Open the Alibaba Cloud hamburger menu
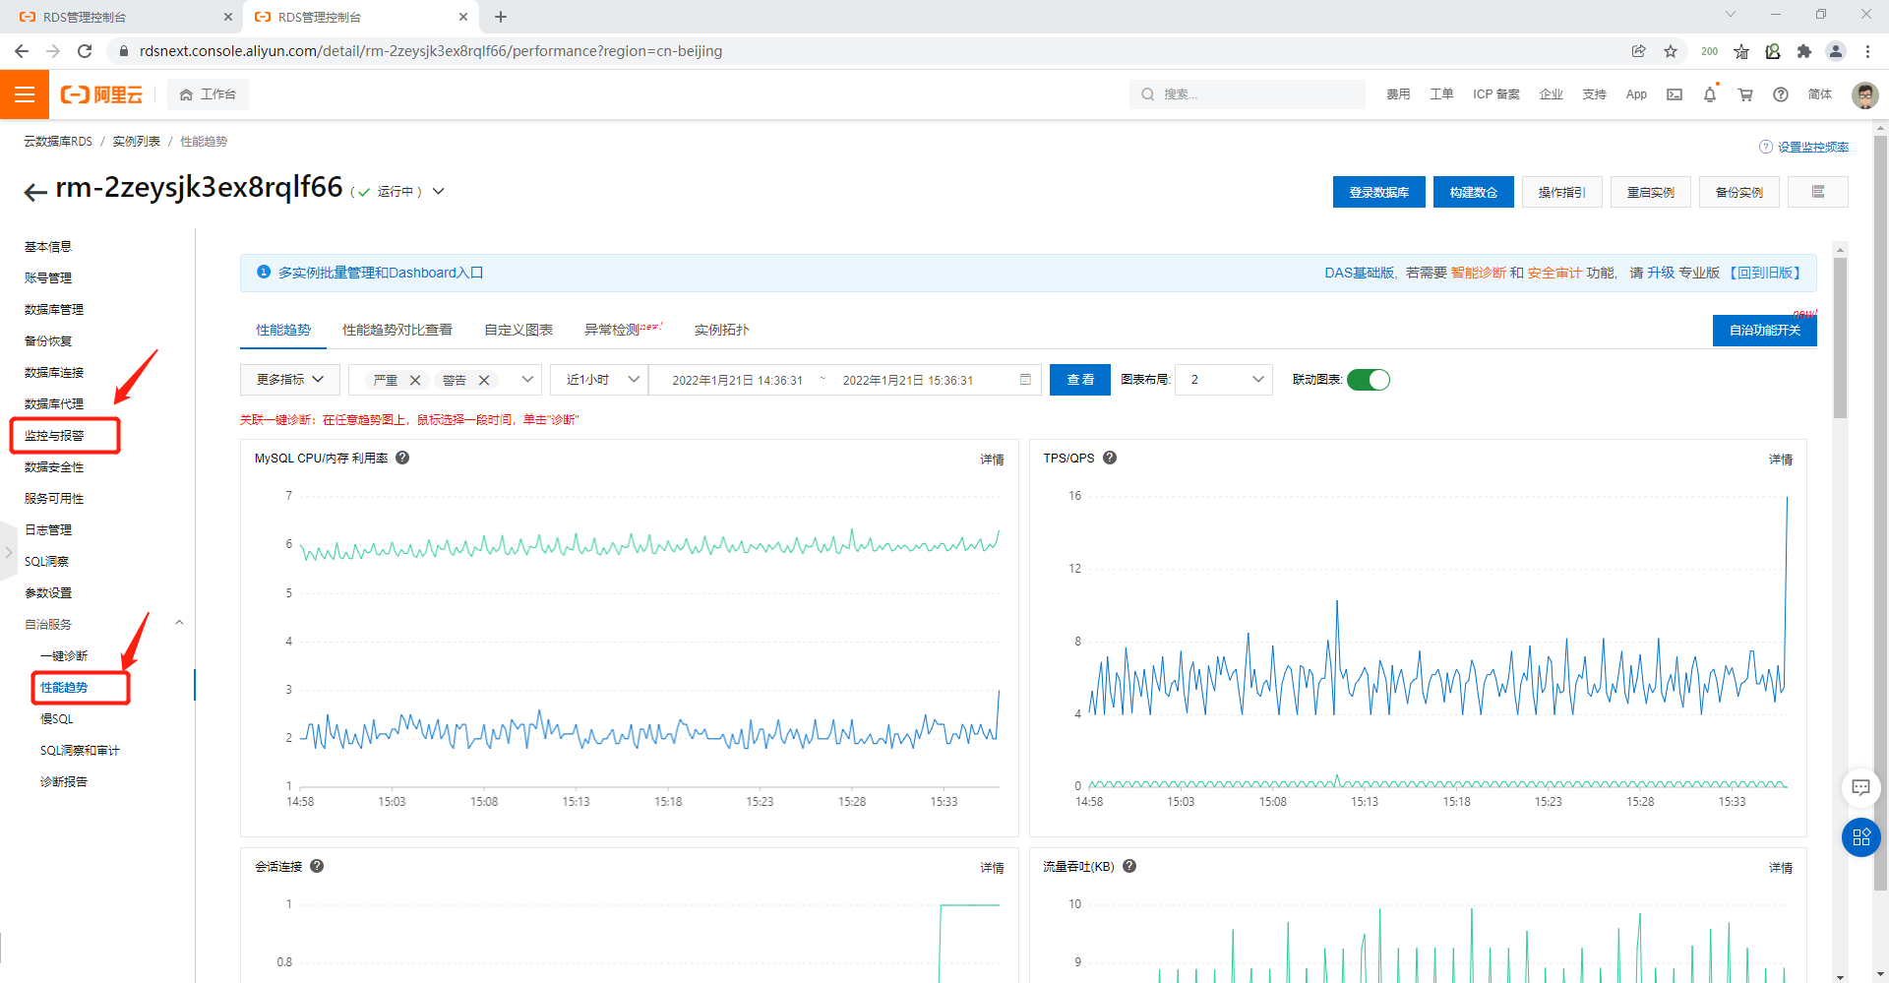Screen dimensions: 1889x983 pyautogui.click(x=25, y=94)
